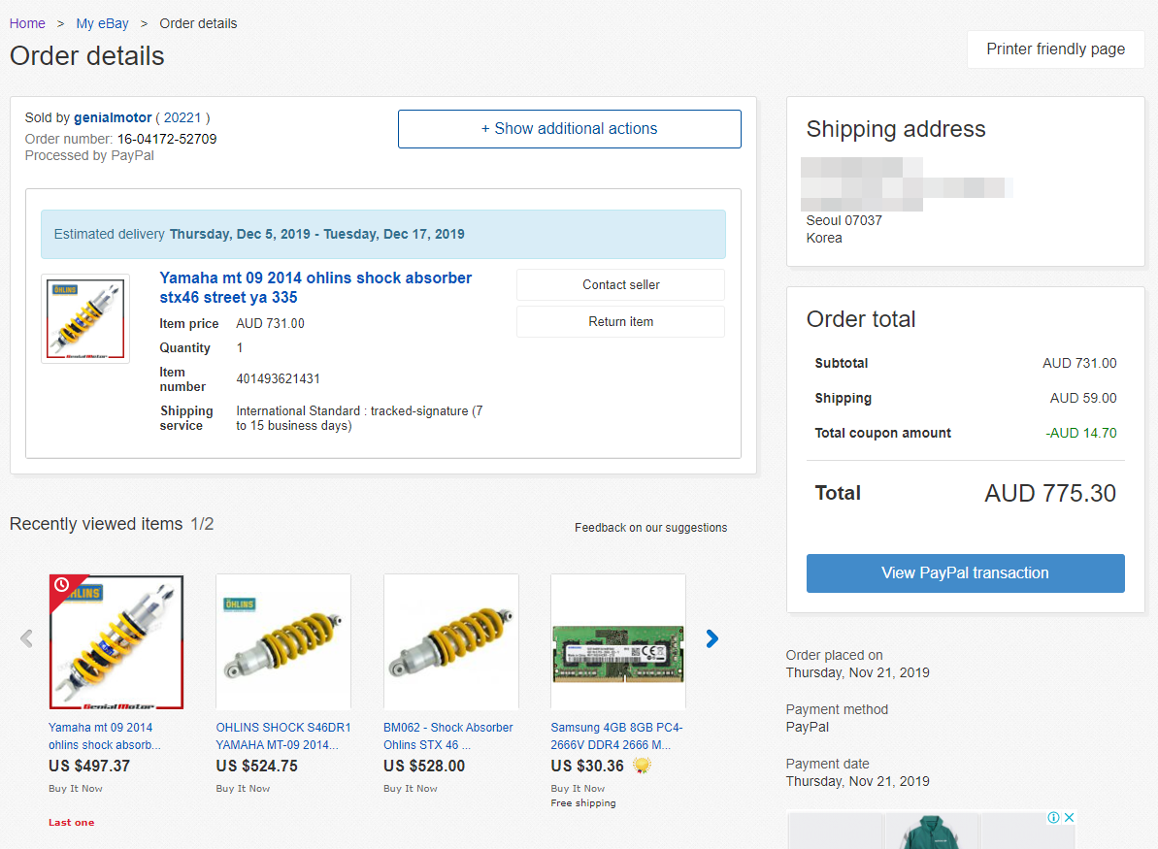Open seller genialmotor profile

113,118
